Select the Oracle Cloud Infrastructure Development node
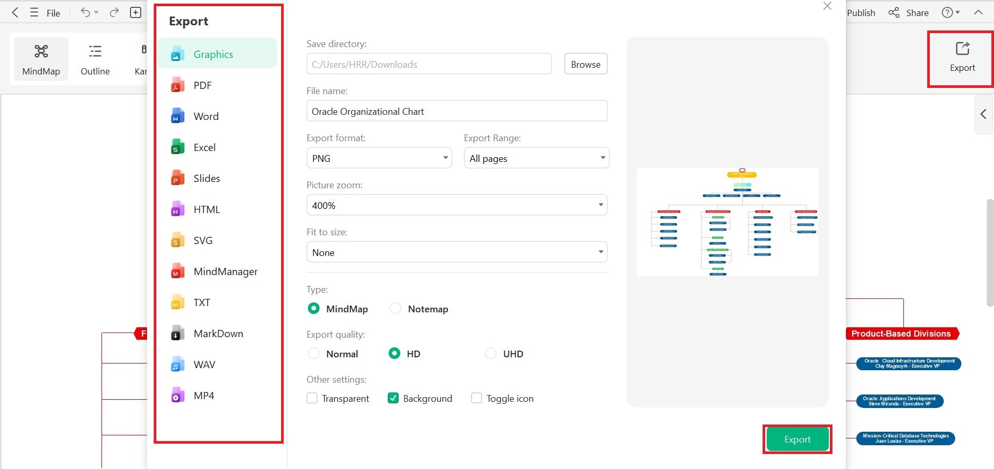The image size is (994, 469). (x=909, y=364)
